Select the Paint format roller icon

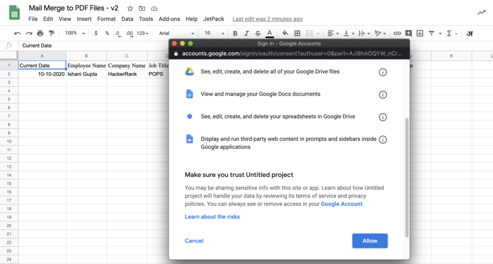coord(52,33)
